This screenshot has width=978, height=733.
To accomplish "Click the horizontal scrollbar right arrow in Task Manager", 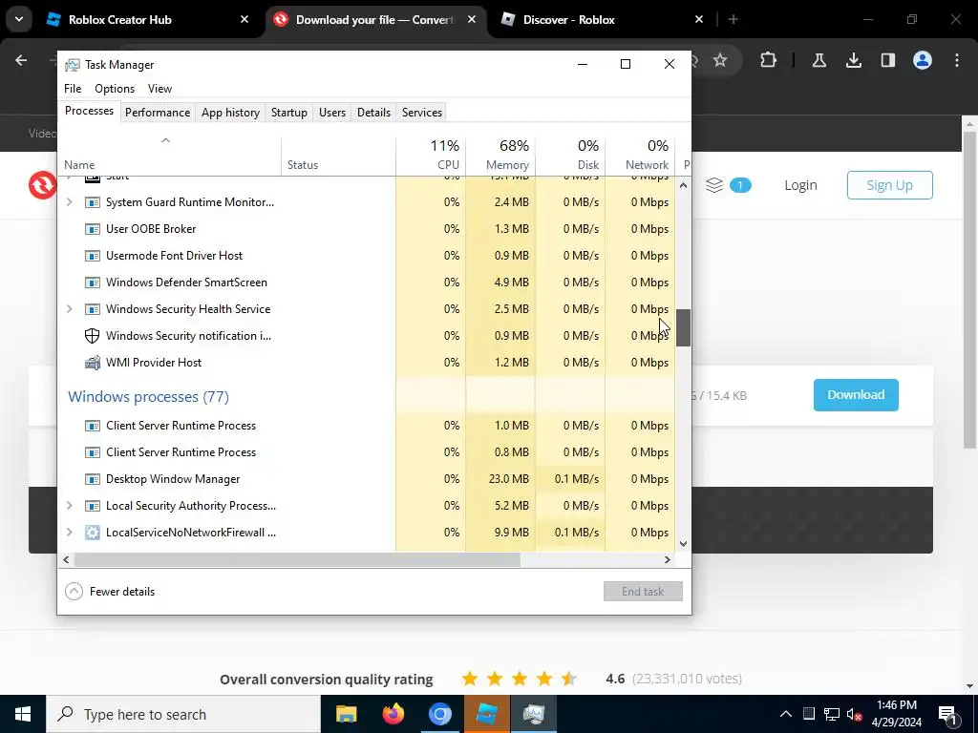I will point(668,559).
